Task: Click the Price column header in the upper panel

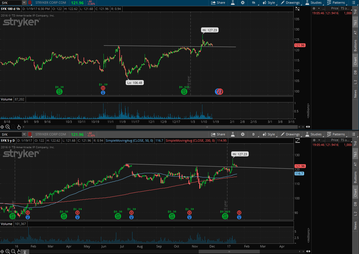Action: tap(335, 9)
